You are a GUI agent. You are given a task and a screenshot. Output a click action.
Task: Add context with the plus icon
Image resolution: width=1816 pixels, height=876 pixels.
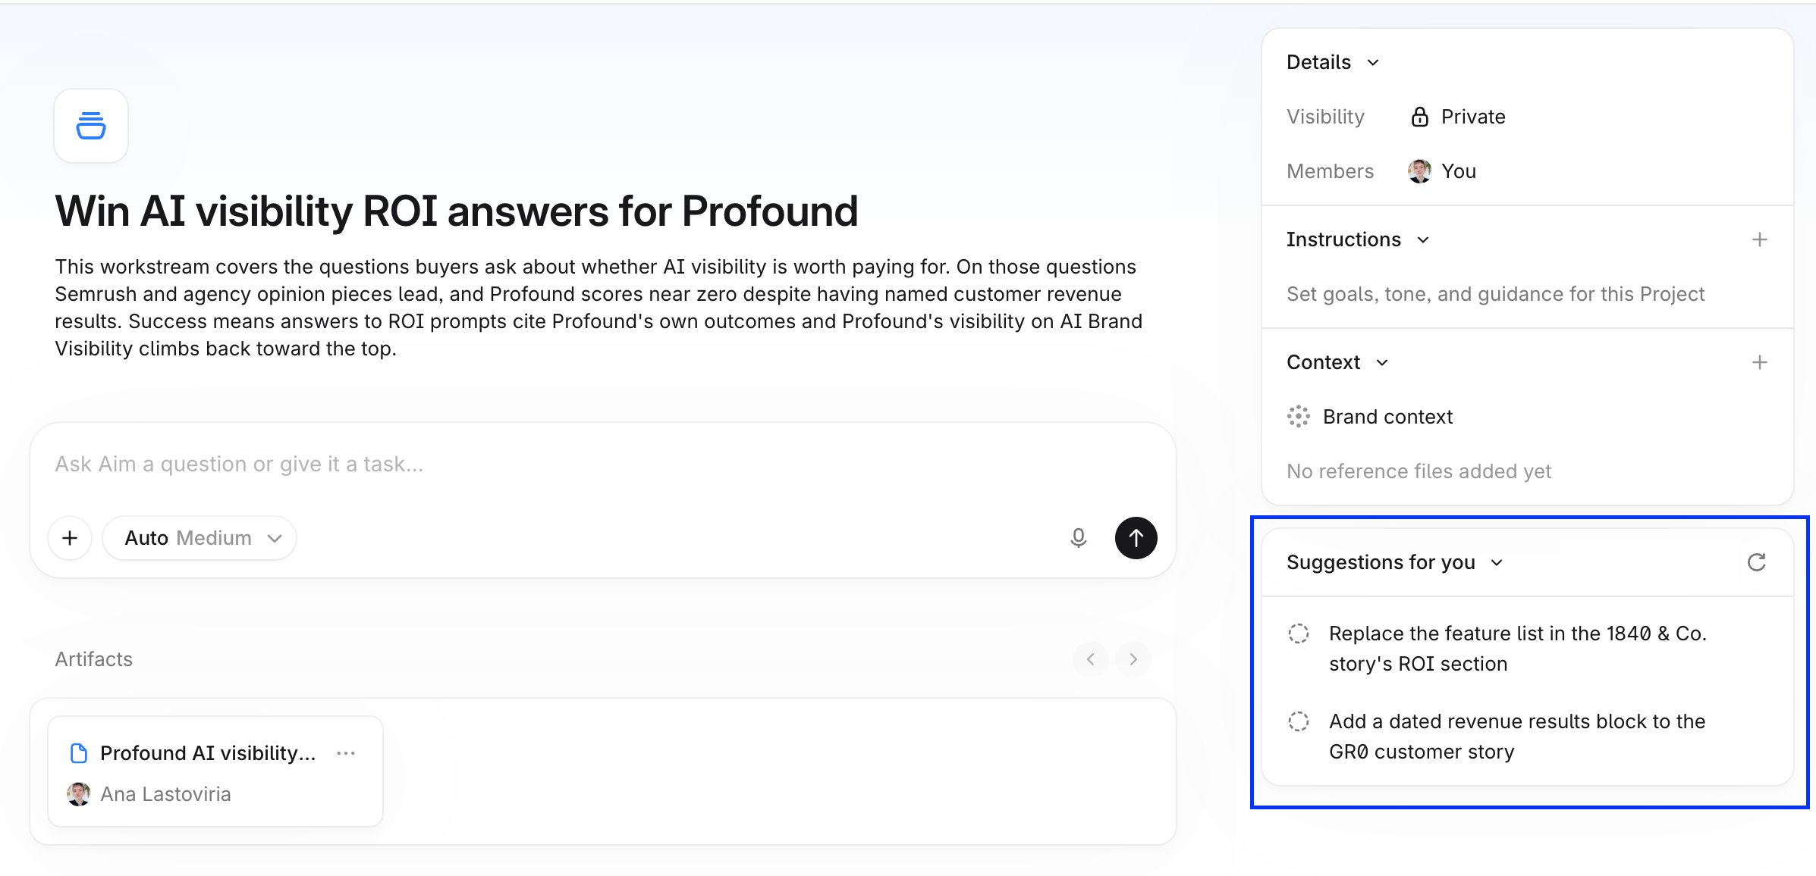pos(1760,362)
